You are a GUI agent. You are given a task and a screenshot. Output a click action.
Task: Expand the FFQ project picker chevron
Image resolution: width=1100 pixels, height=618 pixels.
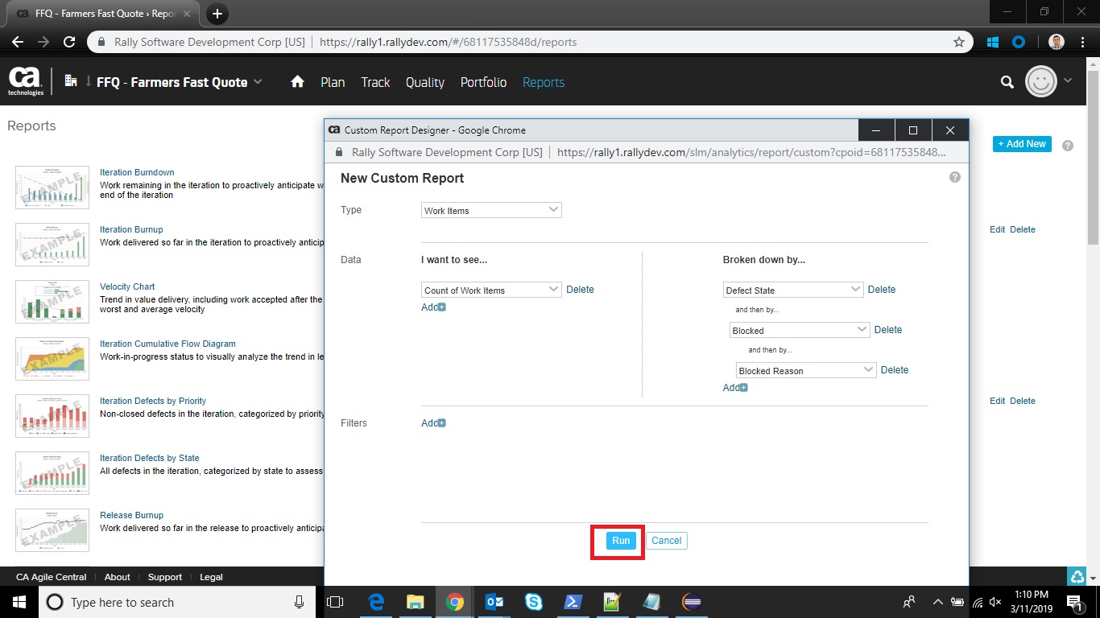258,81
